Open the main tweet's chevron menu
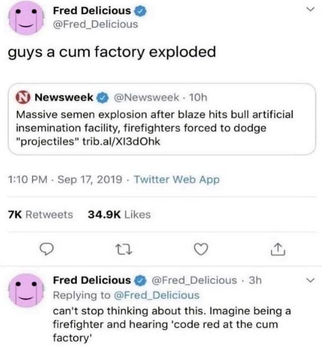 (310, 9)
